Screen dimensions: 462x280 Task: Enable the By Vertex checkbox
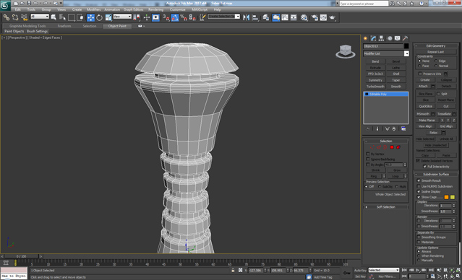click(x=368, y=154)
